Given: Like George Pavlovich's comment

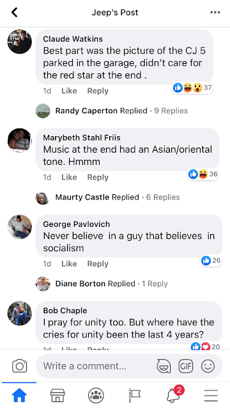Looking at the screenshot, I should pyautogui.click(x=69, y=264).
